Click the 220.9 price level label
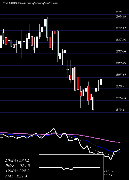The image size is (129, 180). pos(120,86)
